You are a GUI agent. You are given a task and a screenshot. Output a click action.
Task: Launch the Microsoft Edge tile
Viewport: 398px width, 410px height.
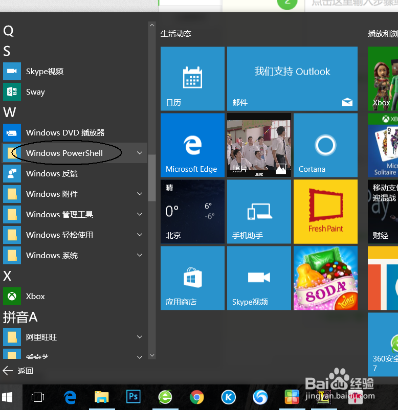(192, 145)
